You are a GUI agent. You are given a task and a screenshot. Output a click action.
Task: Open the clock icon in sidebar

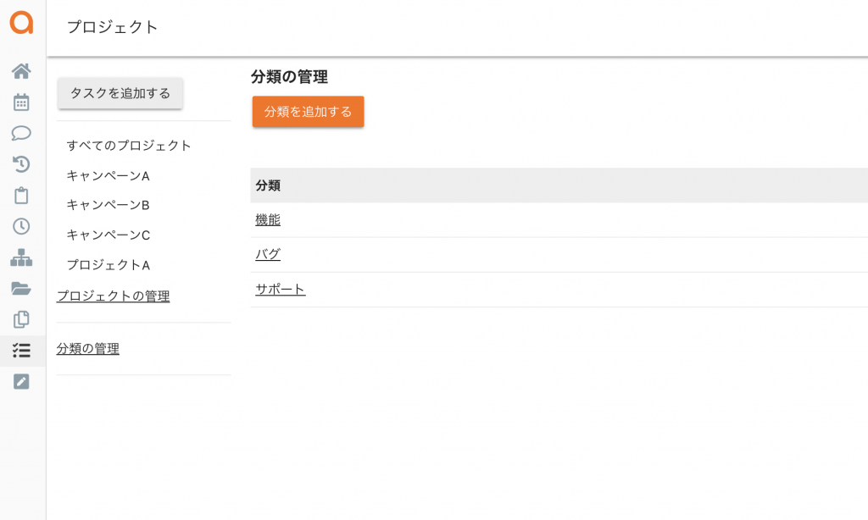click(x=21, y=226)
